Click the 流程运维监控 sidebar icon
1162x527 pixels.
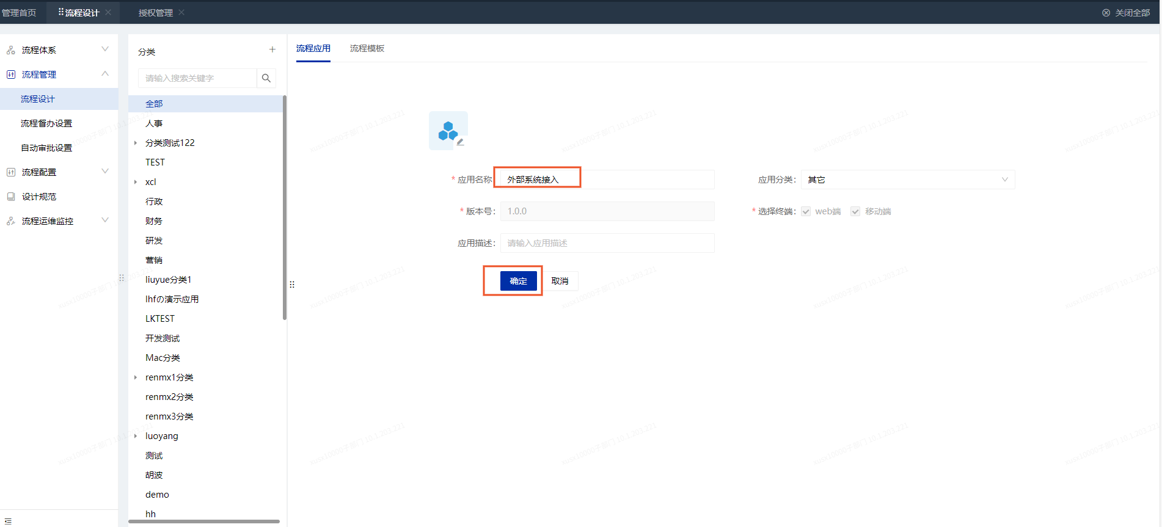pyautogui.click(x=11, y=221)
